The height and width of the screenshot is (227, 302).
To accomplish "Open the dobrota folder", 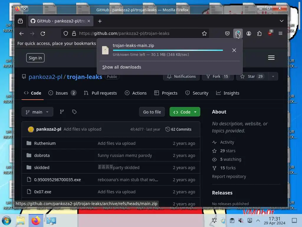I will [x=42, y=155].
